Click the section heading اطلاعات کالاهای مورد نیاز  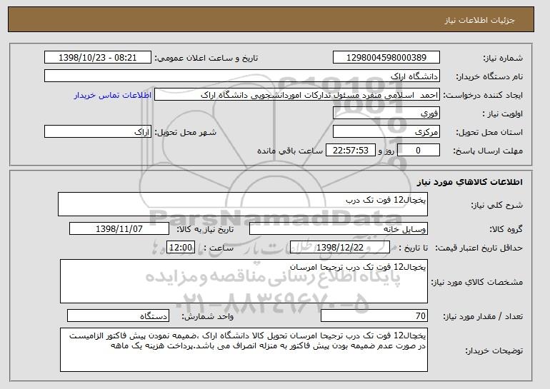click(470, 182)
